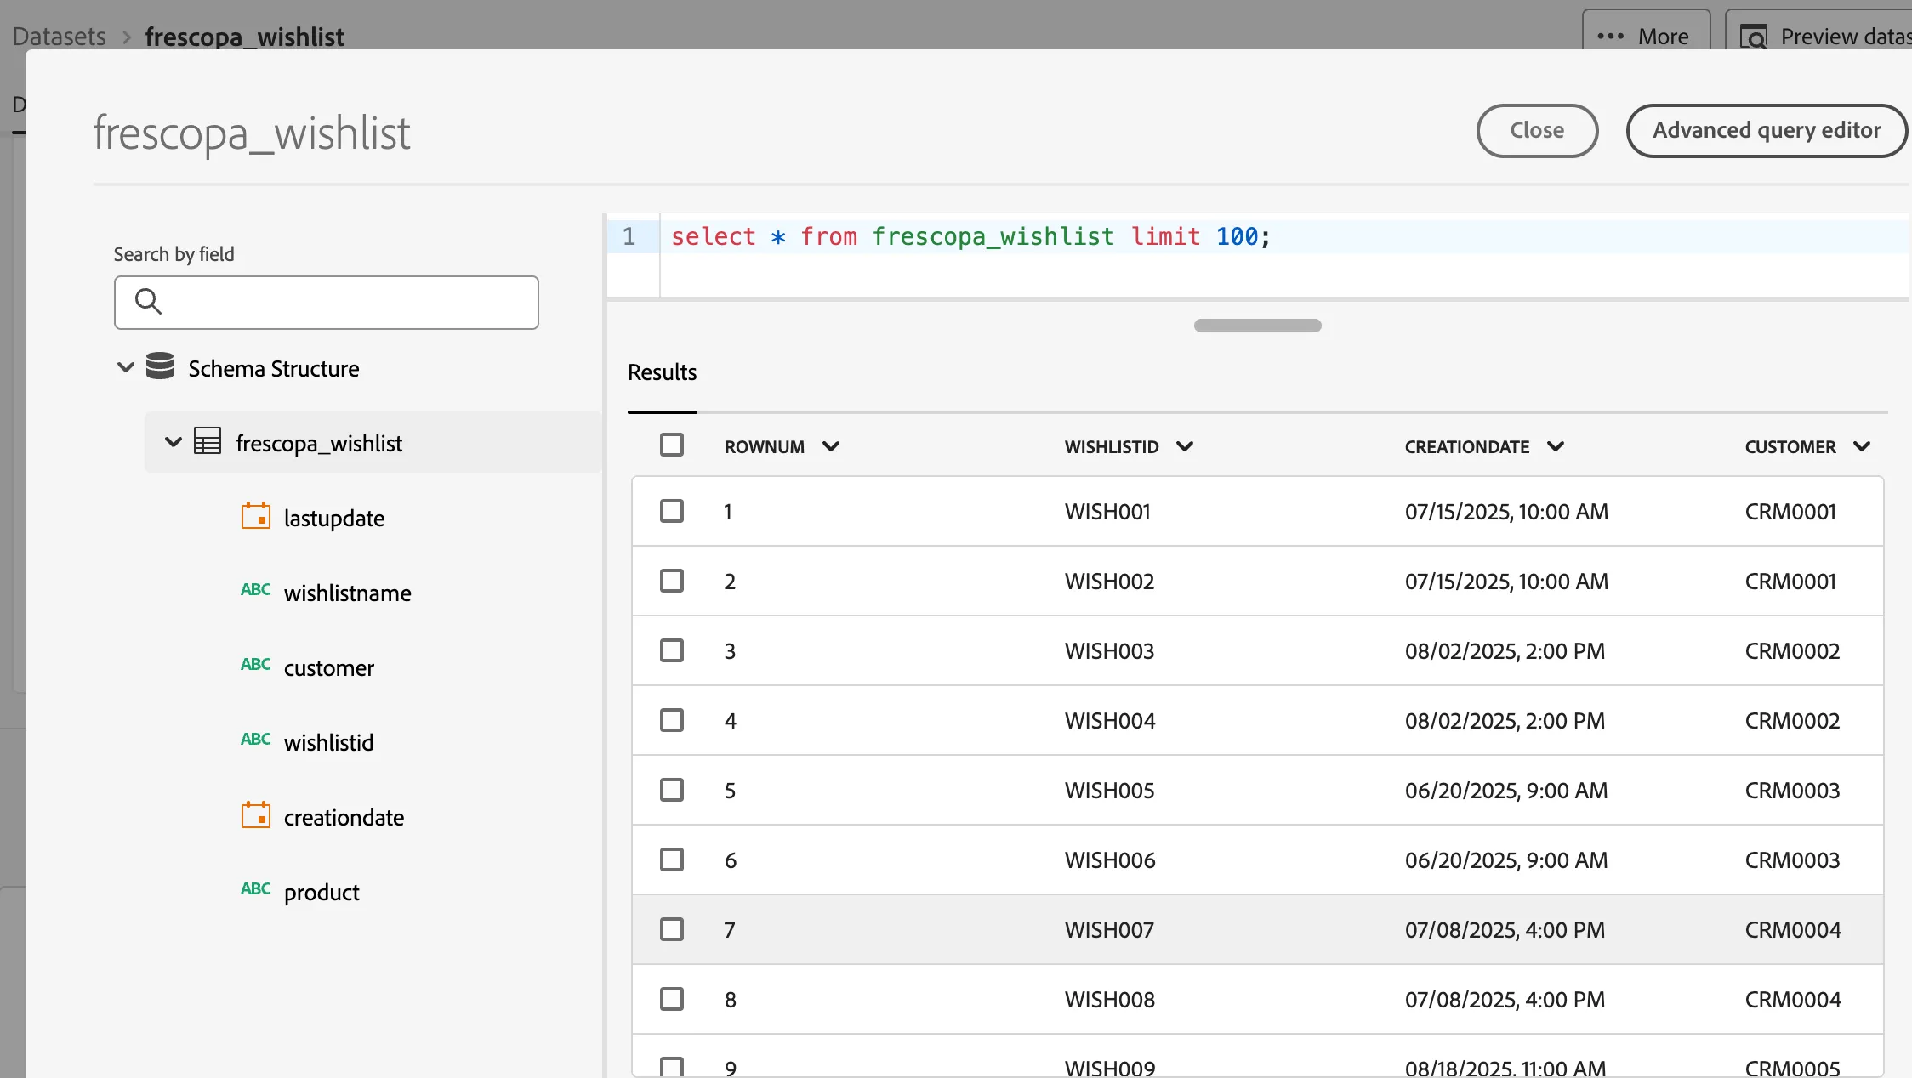The width and height of the screenshot is (1912, 1078).
Task: Select the Results tab
Action: click(x=662, y=373)
